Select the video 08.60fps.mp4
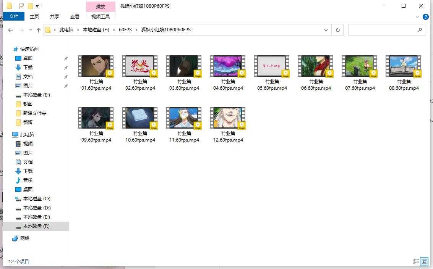 click(404, 73)
